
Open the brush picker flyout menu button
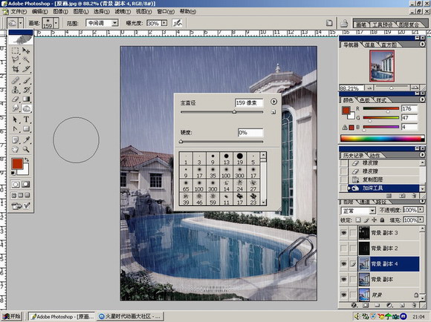click(x=273, y=102)
